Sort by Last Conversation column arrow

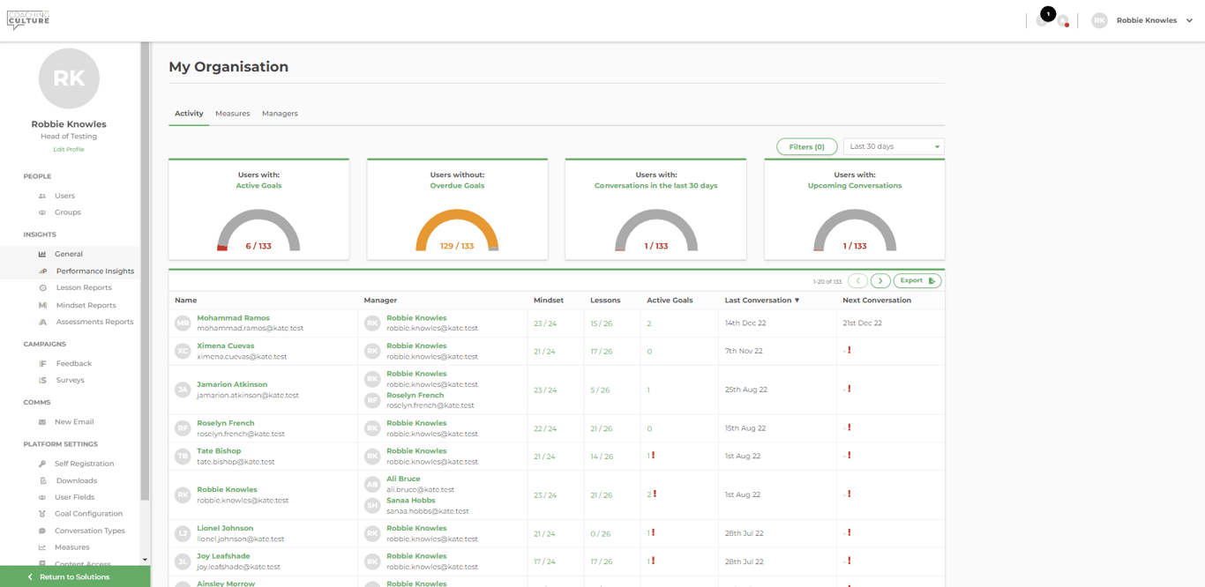click(x=797, y=301)
